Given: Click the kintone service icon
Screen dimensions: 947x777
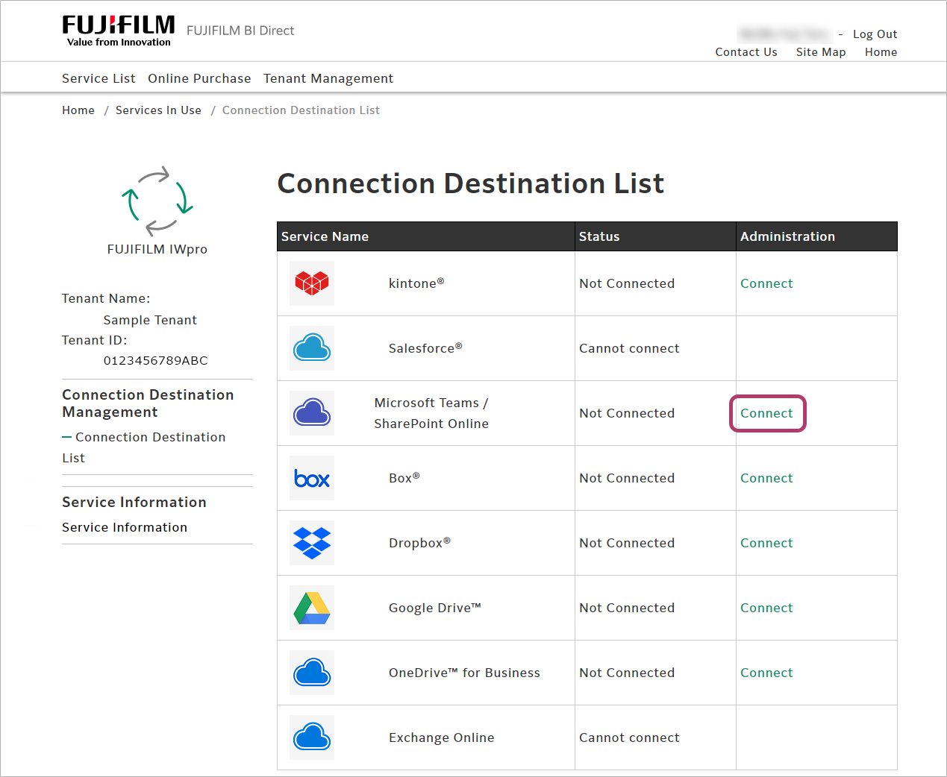Looking at the screenshot, I should click(x=312, y=283).
